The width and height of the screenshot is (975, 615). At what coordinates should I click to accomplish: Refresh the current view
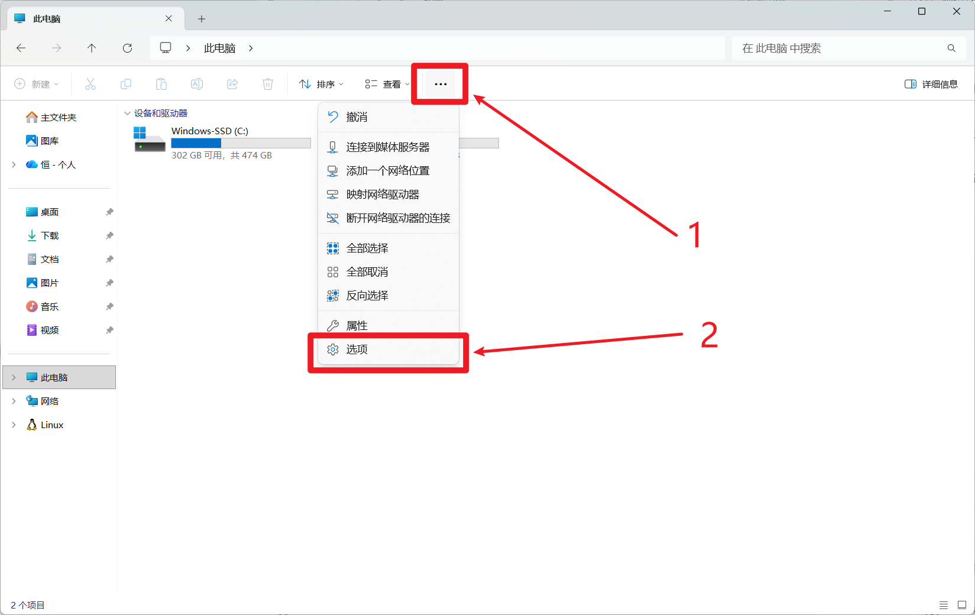127,48
